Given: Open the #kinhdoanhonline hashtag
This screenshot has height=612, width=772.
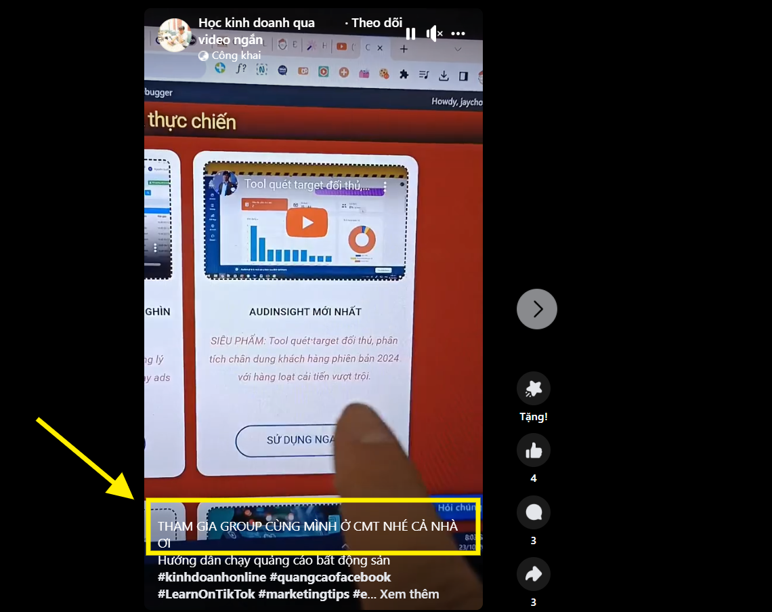Looking at the screenshot, I should pyautogui.click(x=212, y=577).
